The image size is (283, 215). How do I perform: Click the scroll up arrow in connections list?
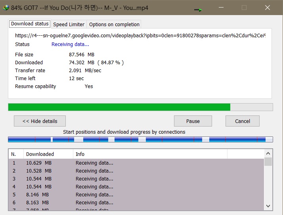[x=268, y=154]
